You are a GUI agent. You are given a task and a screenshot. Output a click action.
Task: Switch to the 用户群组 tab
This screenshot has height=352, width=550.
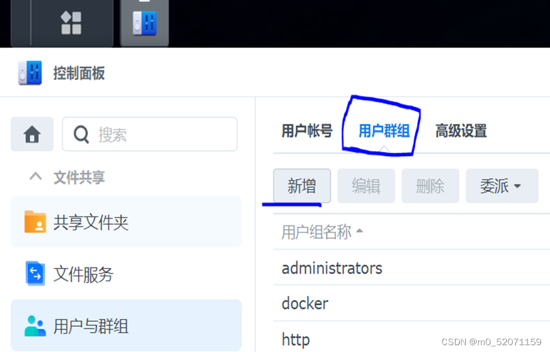[x=384, y=131]
